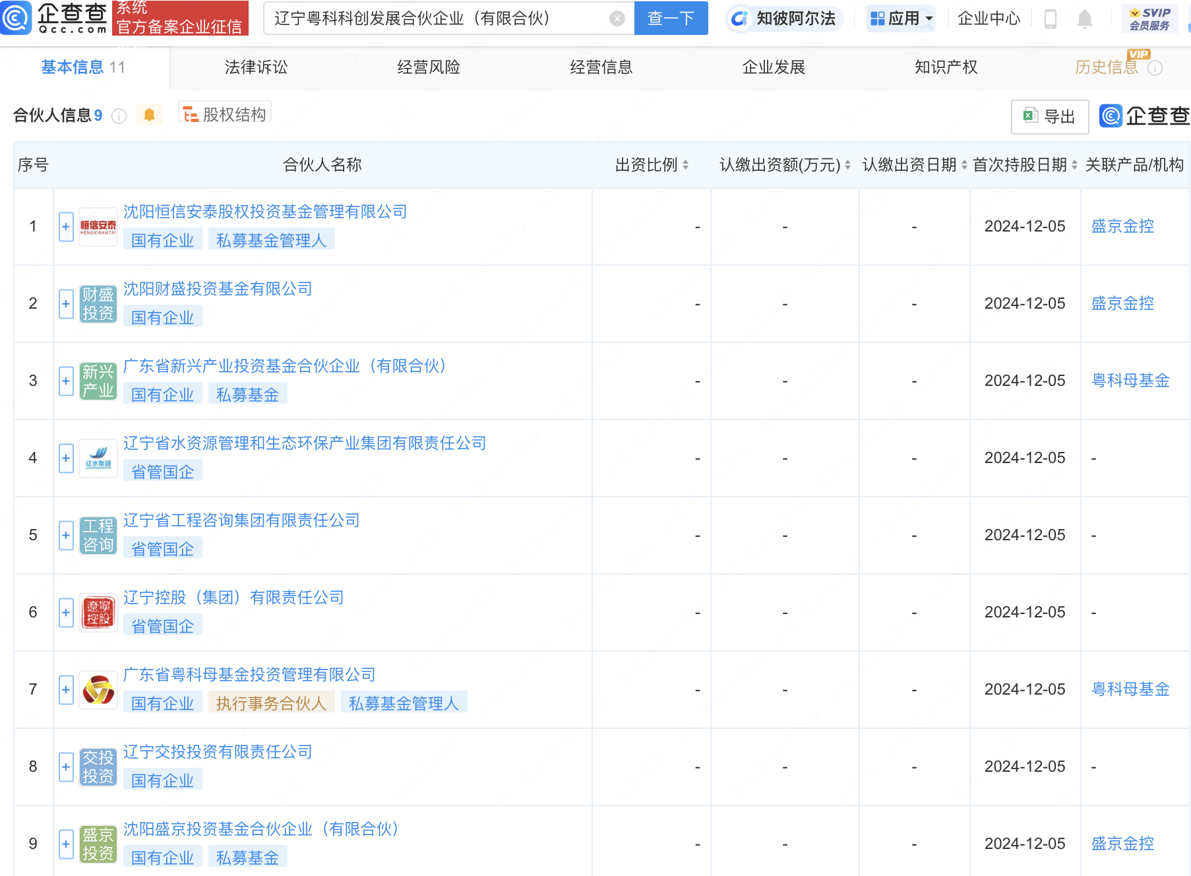Image resolution: width=1191 pixels, height=876 pixels.
Task: Click the 私募基金管理人 tag in row 1
Action: (x=271, y=240)
